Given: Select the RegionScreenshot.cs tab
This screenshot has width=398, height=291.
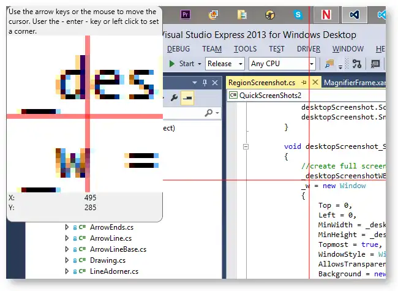Looking at the screenshot, I should coord(261,83).
